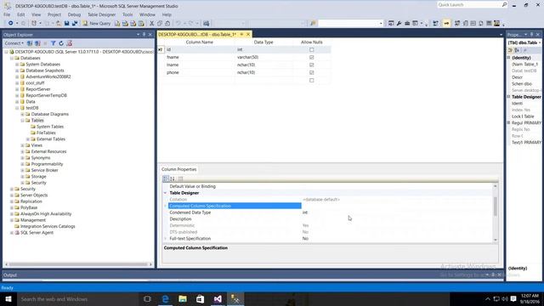This screenshot has height=306, width=544.
Task: Click the Undo arrow icon
Action: (178, 23)
